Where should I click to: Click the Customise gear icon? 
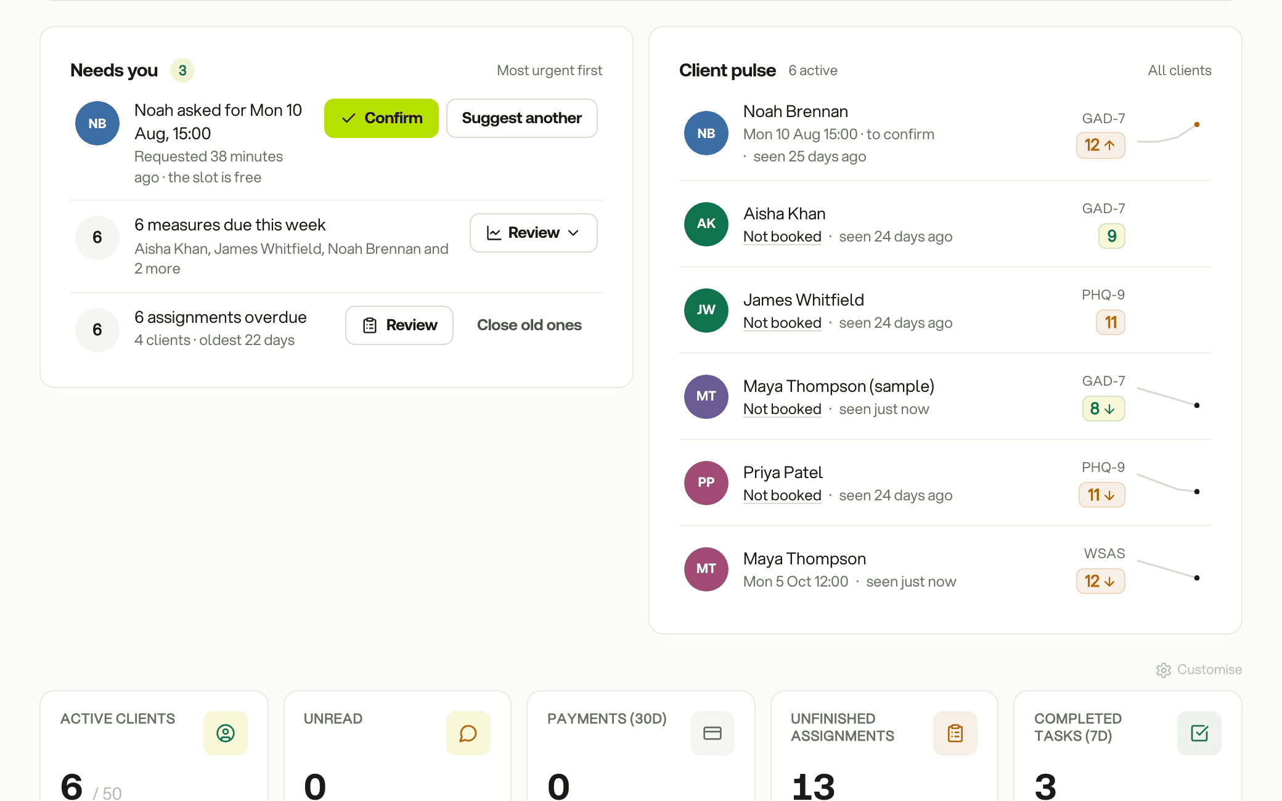[x=1164, y=670]
